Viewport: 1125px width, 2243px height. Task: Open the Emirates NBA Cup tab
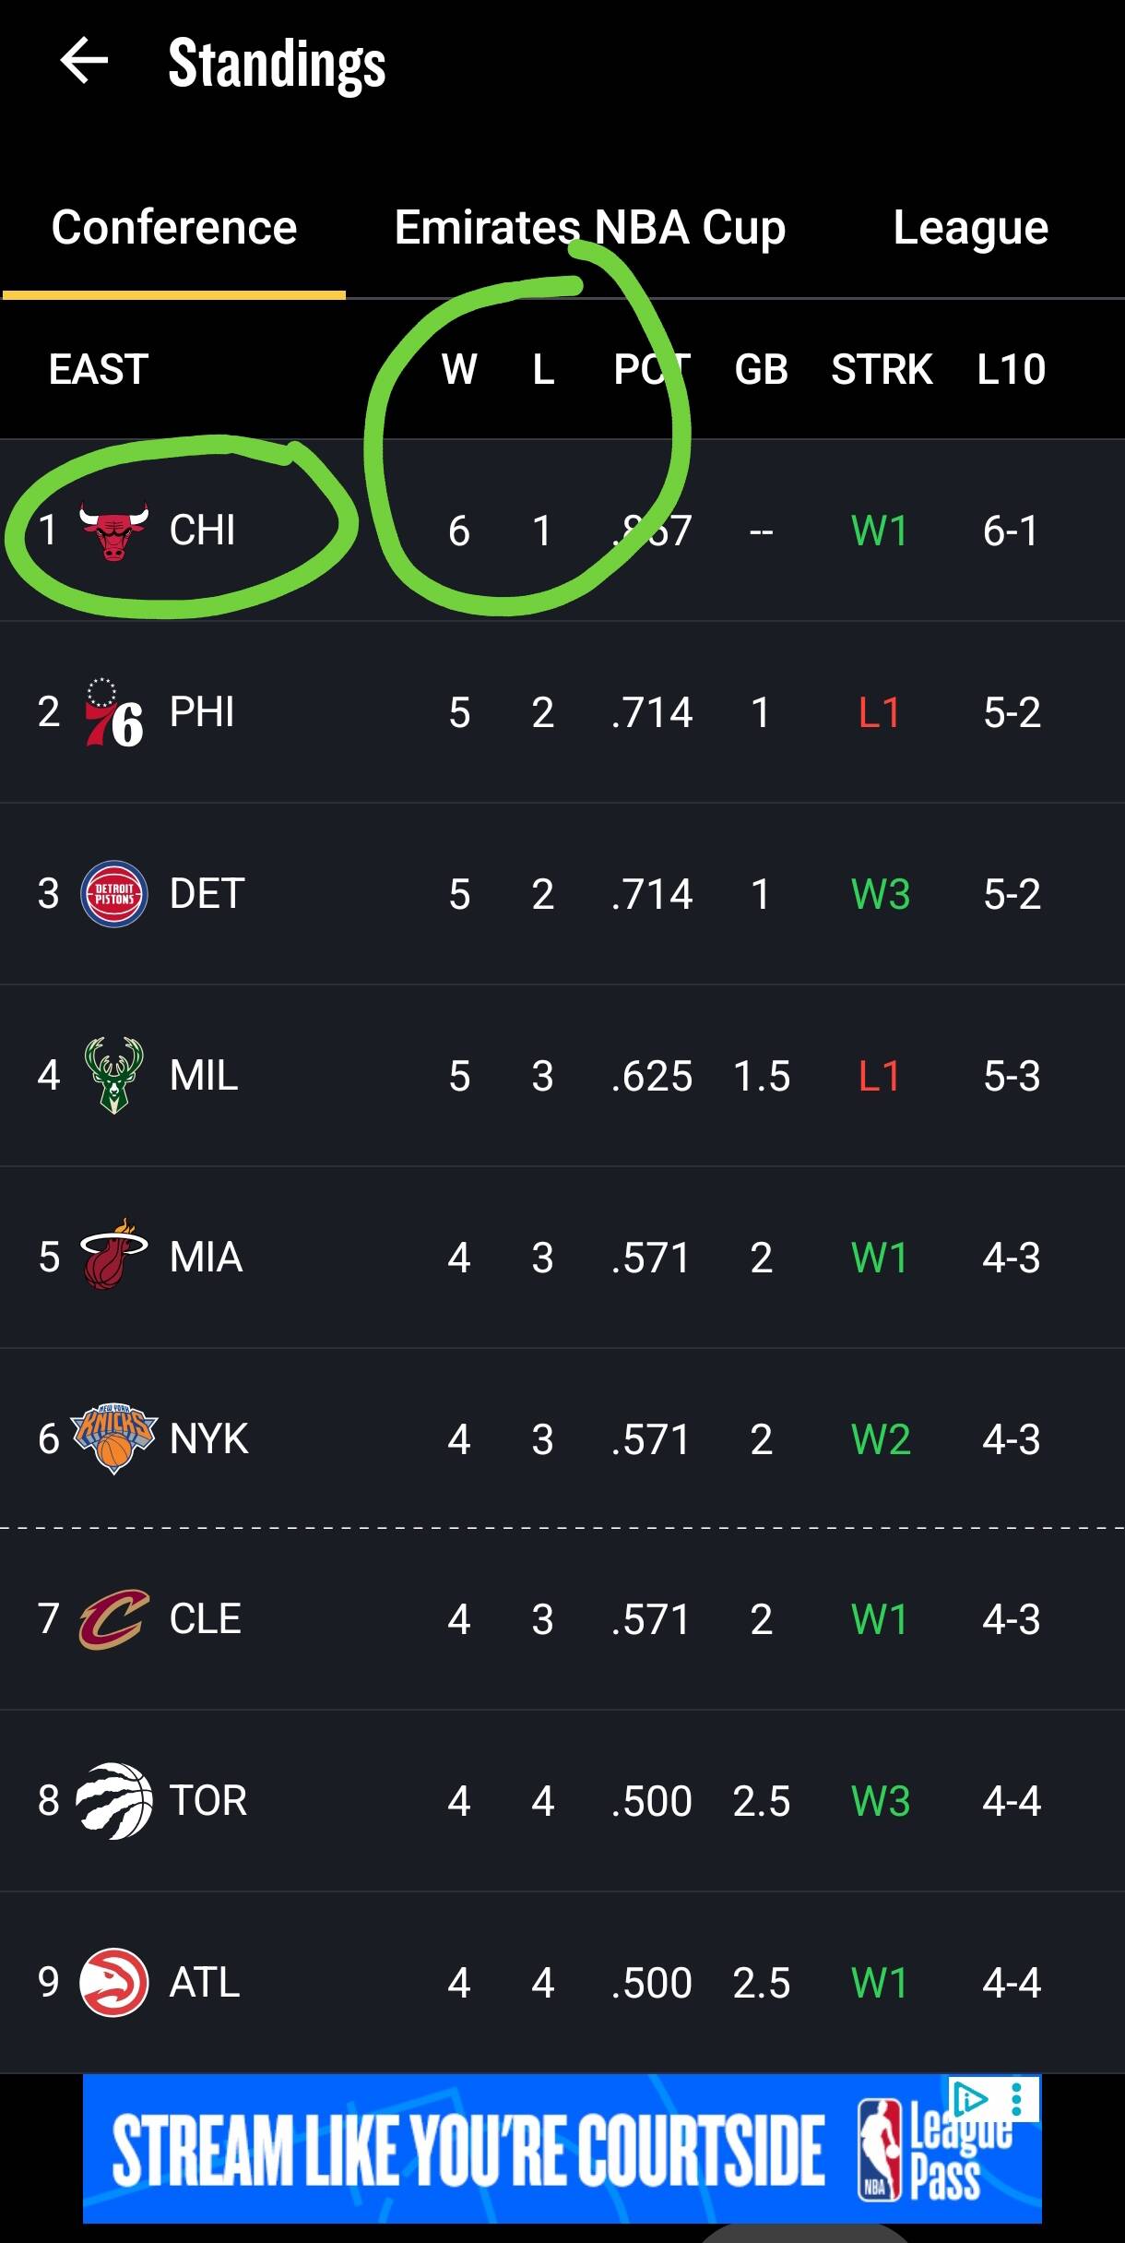(x=590, y=228)
